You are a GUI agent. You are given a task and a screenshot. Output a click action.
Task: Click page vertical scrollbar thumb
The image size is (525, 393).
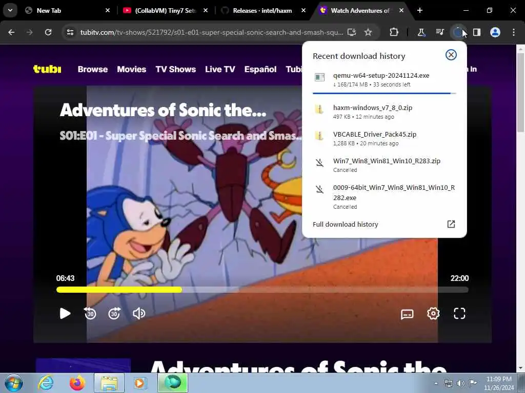click(x=520, y=92)
